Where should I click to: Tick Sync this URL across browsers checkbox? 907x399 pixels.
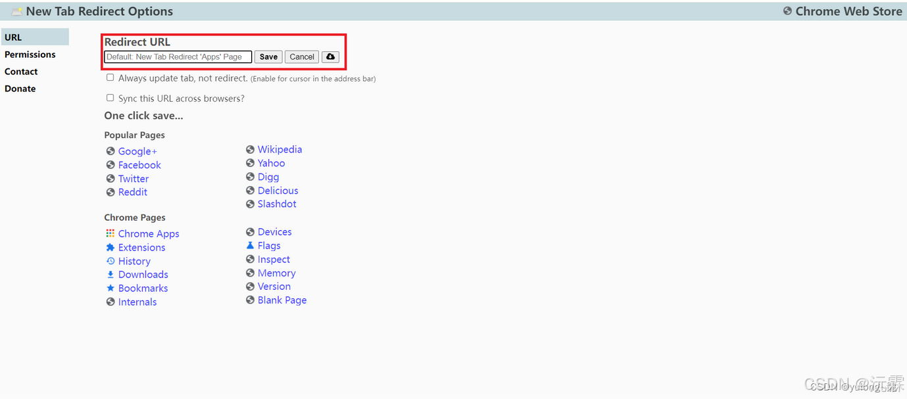(110, 98)
